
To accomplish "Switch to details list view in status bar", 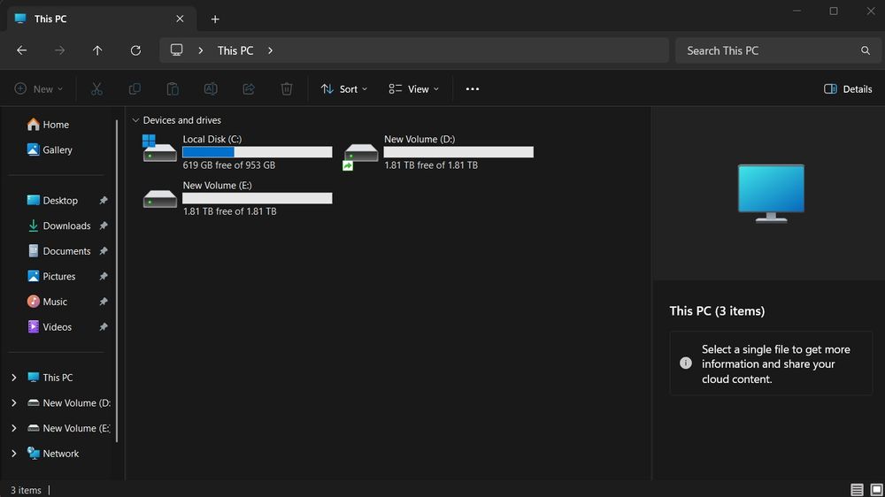I will pyautogui.click(x=857, y=490).
